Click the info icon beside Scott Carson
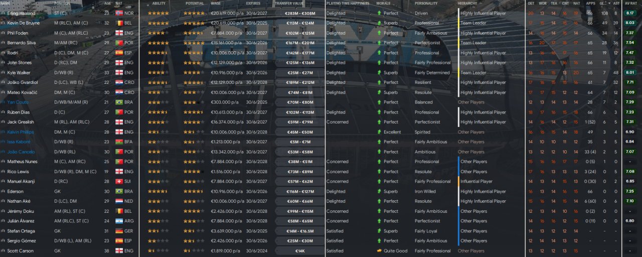 pyautogui.click(x=3, y=251)
